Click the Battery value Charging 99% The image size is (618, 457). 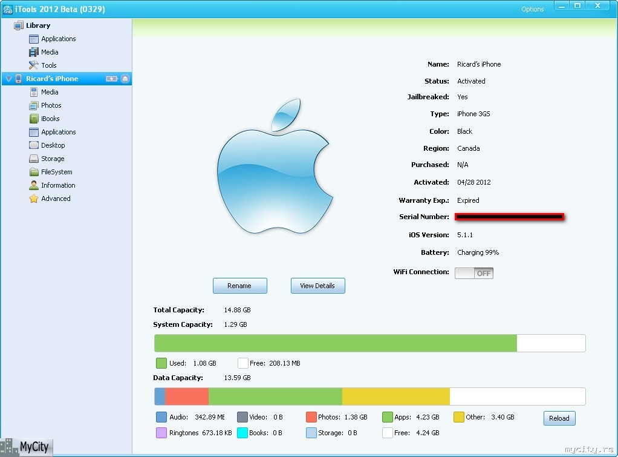478,252
